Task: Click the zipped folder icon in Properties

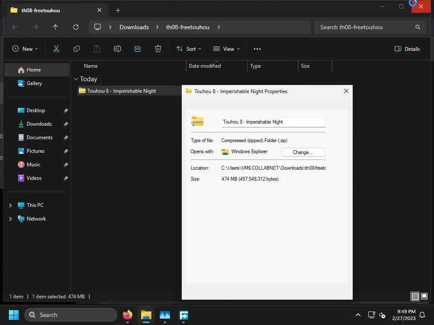Action: (x=198, y=121)
